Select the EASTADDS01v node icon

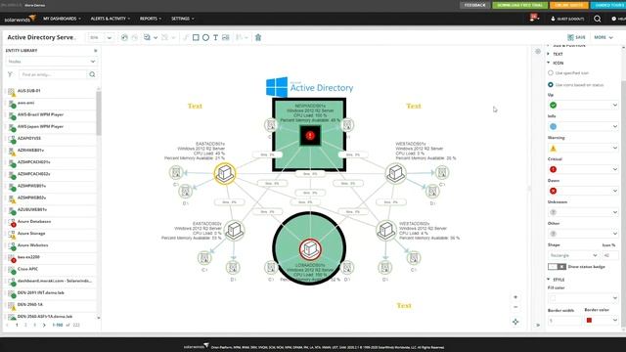(x=225, y=173)
